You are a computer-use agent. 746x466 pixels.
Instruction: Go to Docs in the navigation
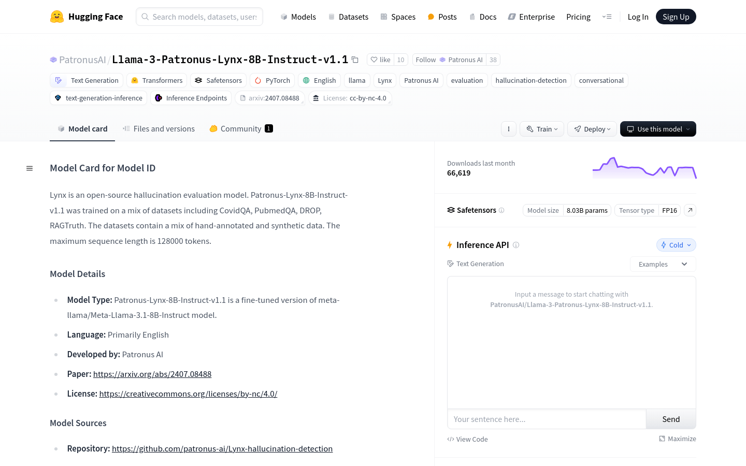(x=482, y=17)
